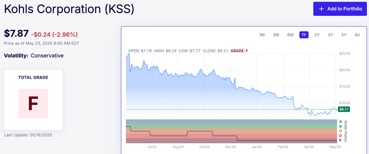Click the -$0.24 (-2.96%) change value
Viewport: 369px width, 154px height.
[54, 35]
